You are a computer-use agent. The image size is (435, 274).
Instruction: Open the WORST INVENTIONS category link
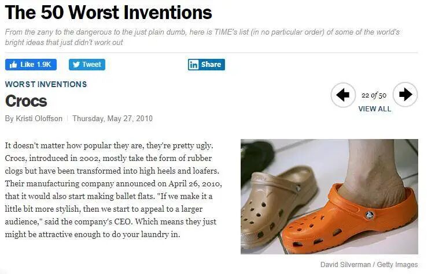coord(46,84)
